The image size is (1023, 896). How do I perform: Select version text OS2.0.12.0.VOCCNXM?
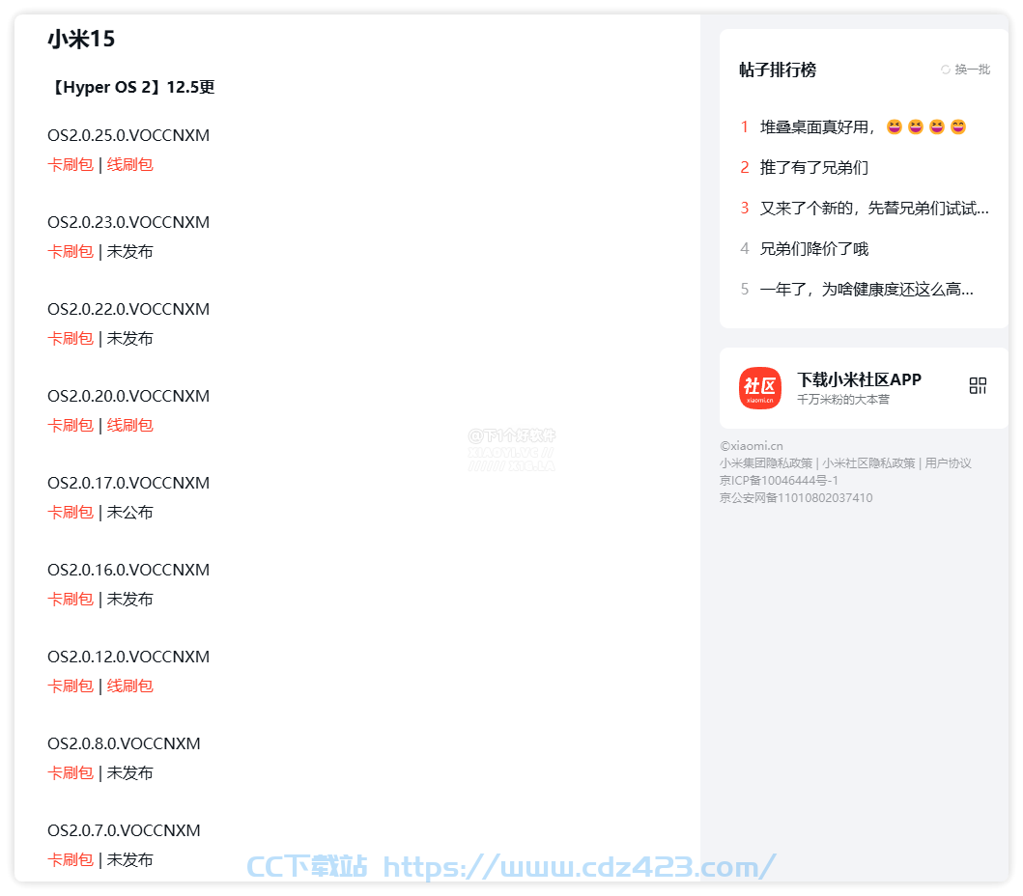[x=128, y=656]
